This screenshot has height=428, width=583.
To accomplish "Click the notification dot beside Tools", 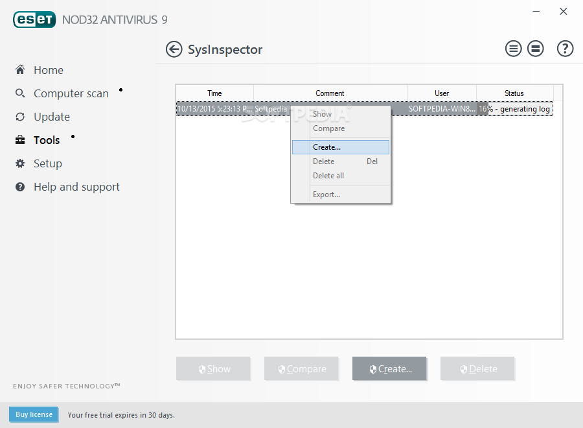I will [x=73, y=137].
